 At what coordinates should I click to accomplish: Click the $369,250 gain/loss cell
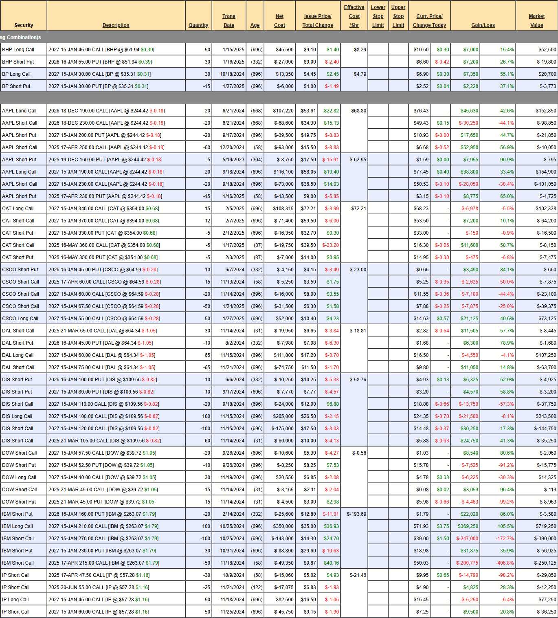[x=465, y=526]
